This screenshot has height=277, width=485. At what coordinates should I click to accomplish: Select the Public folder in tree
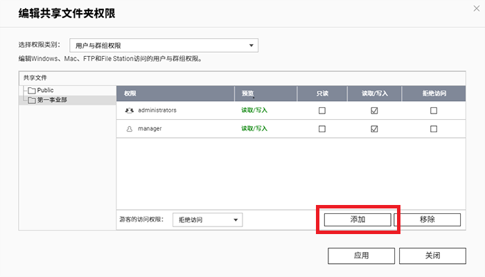(45, 90)
